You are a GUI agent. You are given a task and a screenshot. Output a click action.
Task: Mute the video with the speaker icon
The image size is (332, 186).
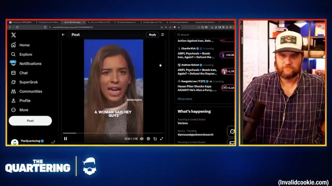point(142,139)
